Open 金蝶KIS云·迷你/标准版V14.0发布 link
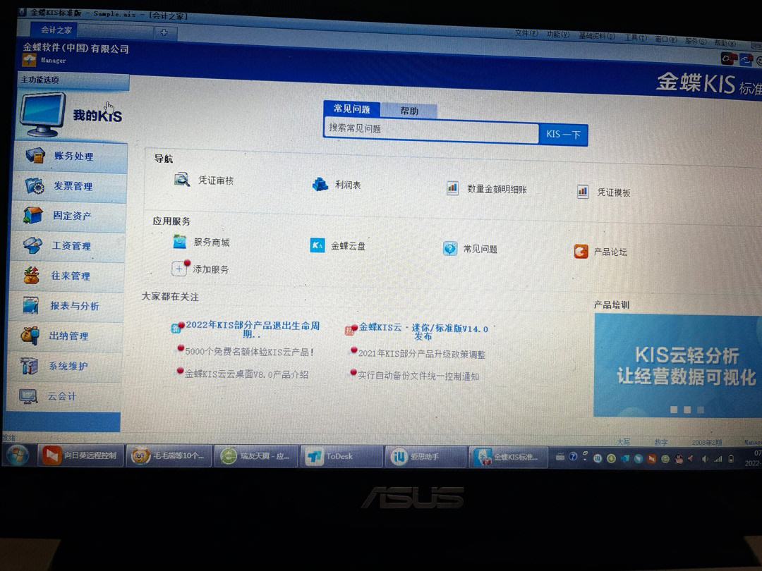This screenshot has height=571, width=762. pyautogui.click(x=423, y=332)
